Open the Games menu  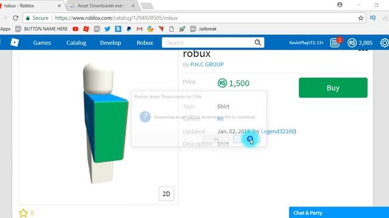(42, 43)
